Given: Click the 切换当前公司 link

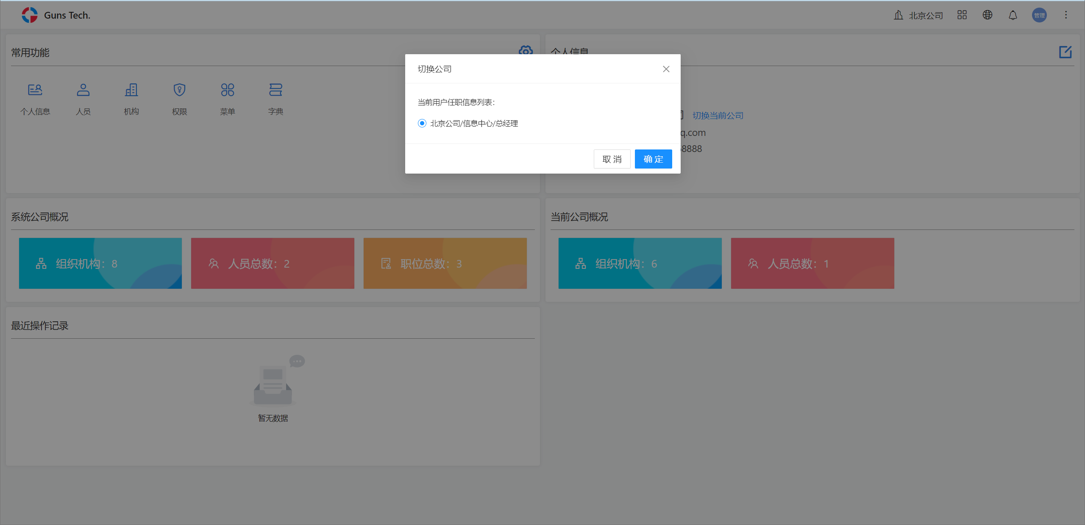Looking at the screenshot, I should (718, 116).
